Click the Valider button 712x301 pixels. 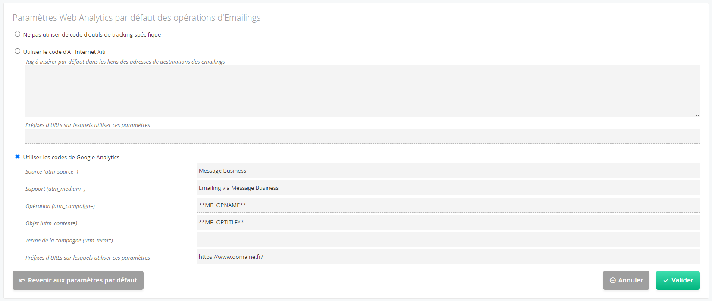(678, 280)
